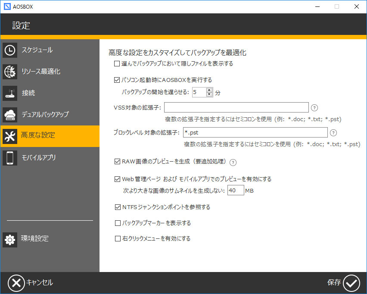Click the ブロックレベル対象の拡張子 field containing *.pst

pos(255,132)
